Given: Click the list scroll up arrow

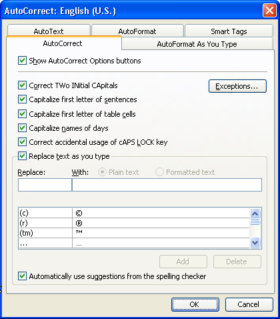Looking at the screenshot, I should pyautogui.click(x=255, y=214).
